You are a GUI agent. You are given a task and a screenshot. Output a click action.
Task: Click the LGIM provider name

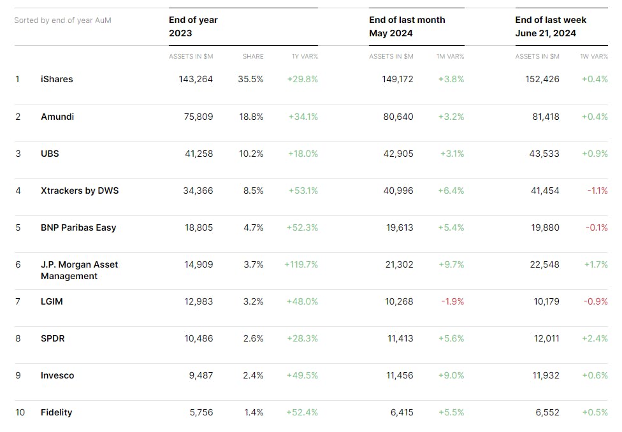point(52,301)
